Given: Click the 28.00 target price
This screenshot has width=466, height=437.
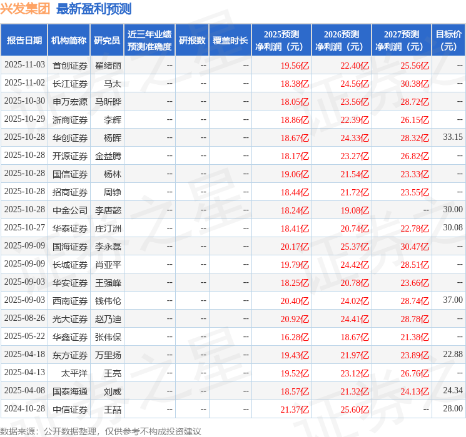Looking at the screenshot, I should (453, 408).
